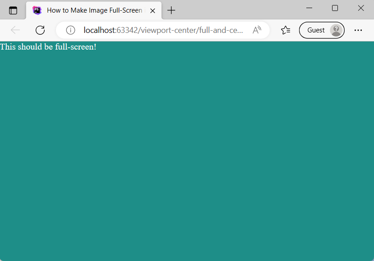Screen dimensions: 374x261
Task: Minimize the browser window
Action: [x=309, y=8]
